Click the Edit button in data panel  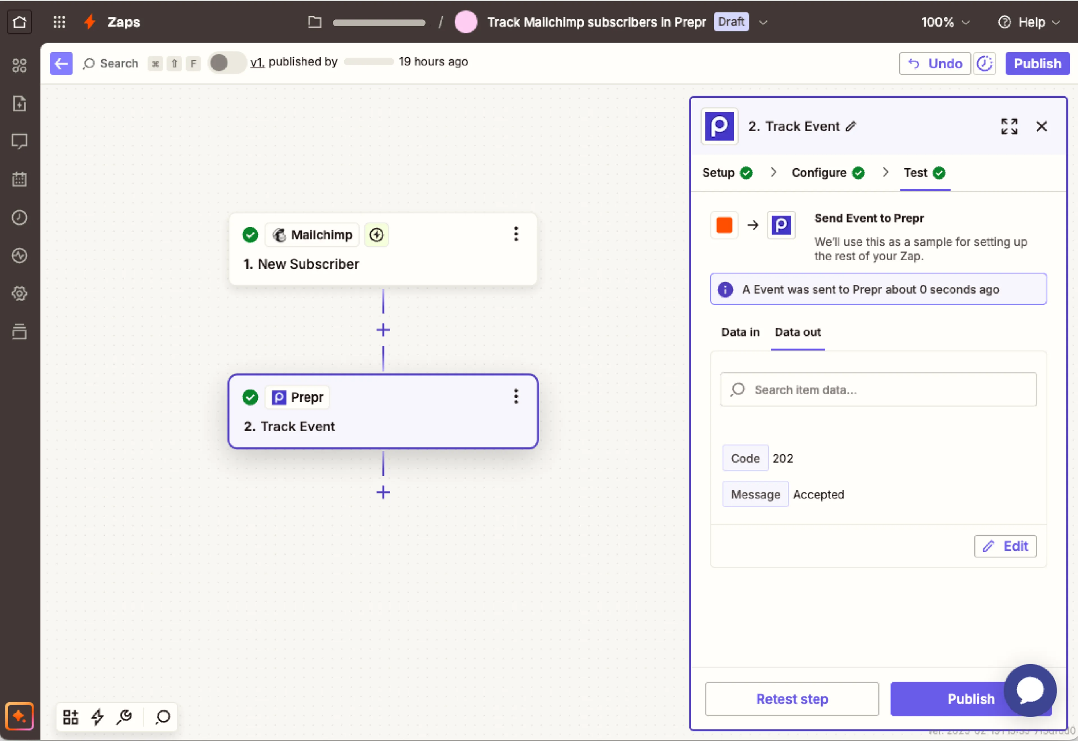pos(1005,546)
